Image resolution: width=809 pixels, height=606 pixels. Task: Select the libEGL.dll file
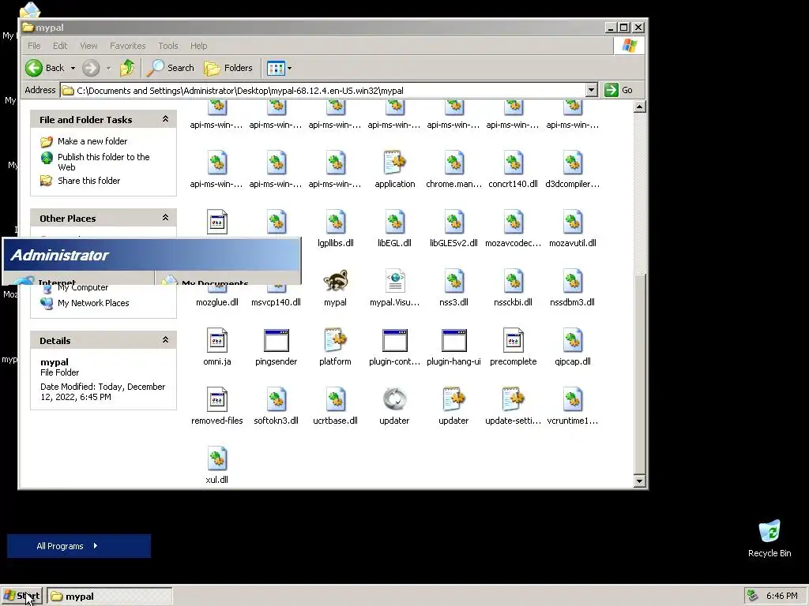pos(395,222)
